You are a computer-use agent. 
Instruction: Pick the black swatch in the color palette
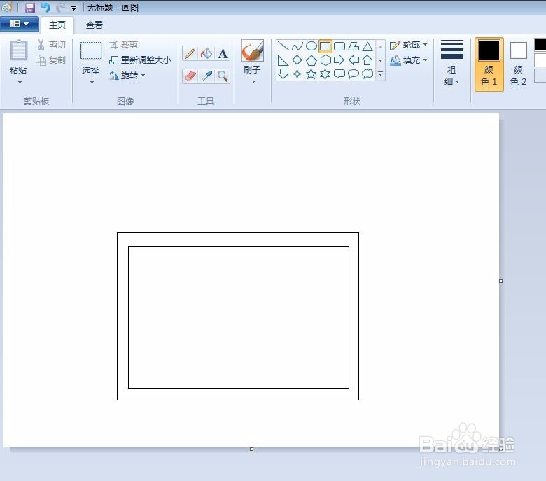[540, 45]
